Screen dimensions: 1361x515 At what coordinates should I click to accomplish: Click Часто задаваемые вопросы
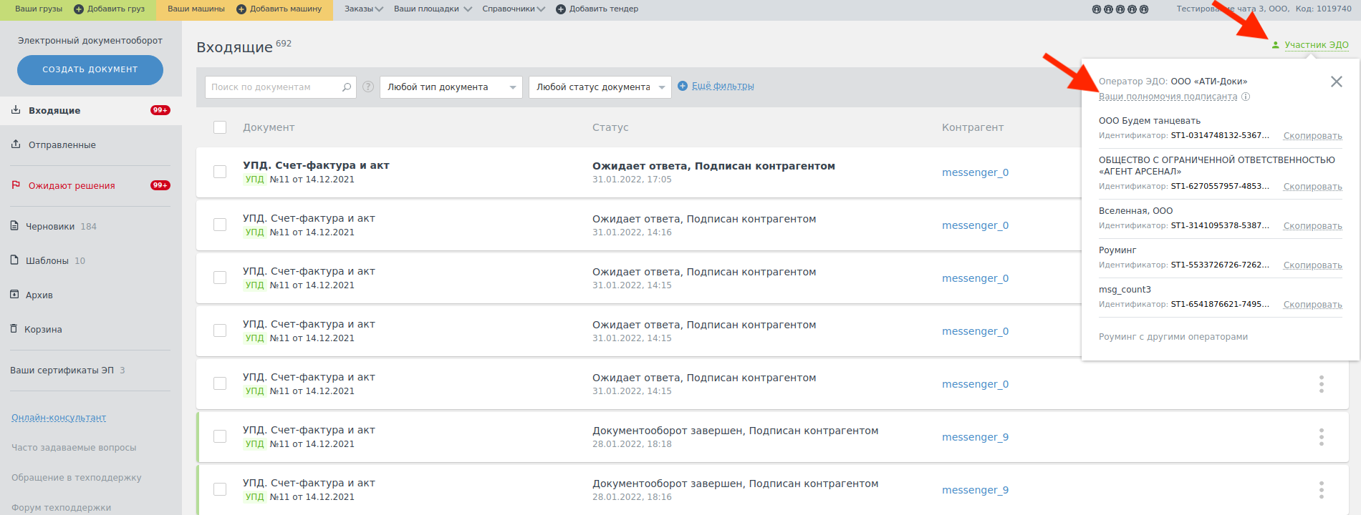click(74, 448)
